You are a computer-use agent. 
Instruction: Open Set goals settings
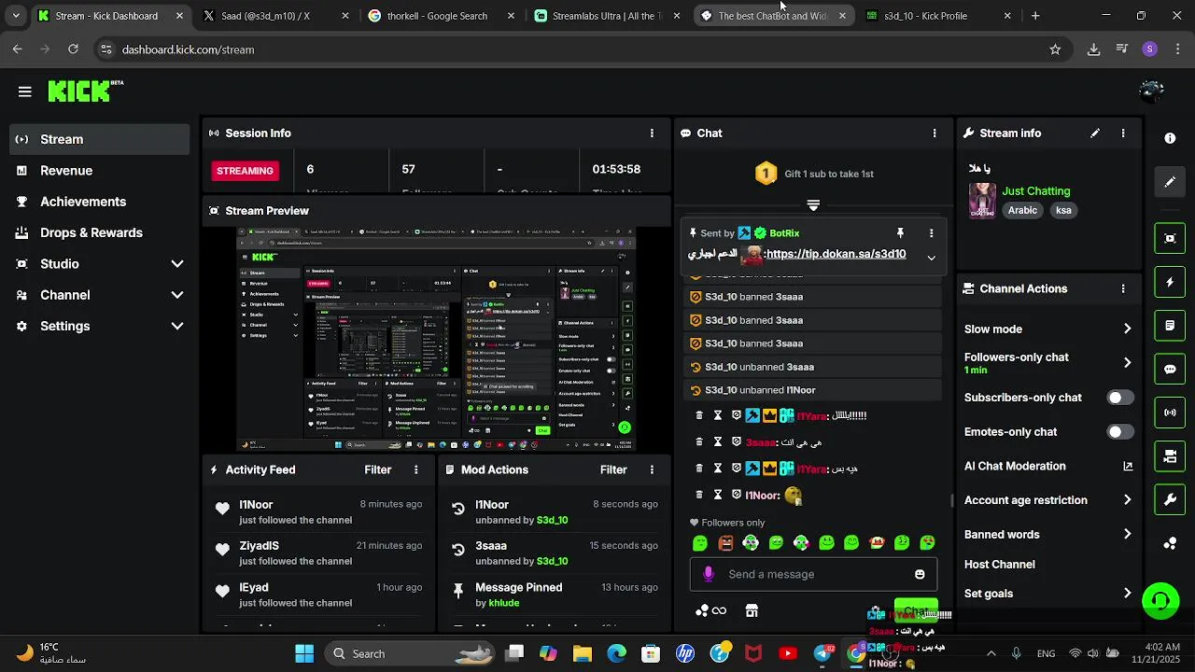click(1048, 594)
